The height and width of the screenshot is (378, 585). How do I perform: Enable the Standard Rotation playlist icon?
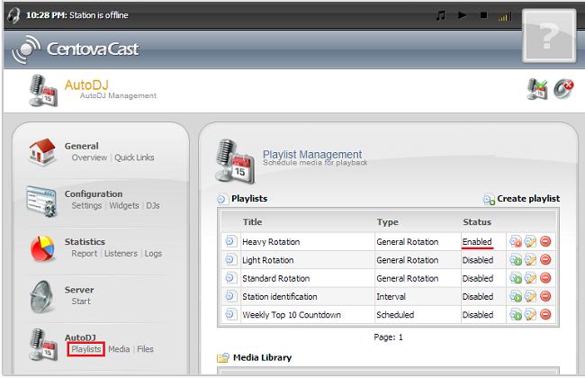(x=516, y=278)
